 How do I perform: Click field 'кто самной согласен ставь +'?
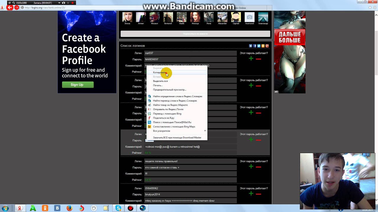(x=190, y=168)
